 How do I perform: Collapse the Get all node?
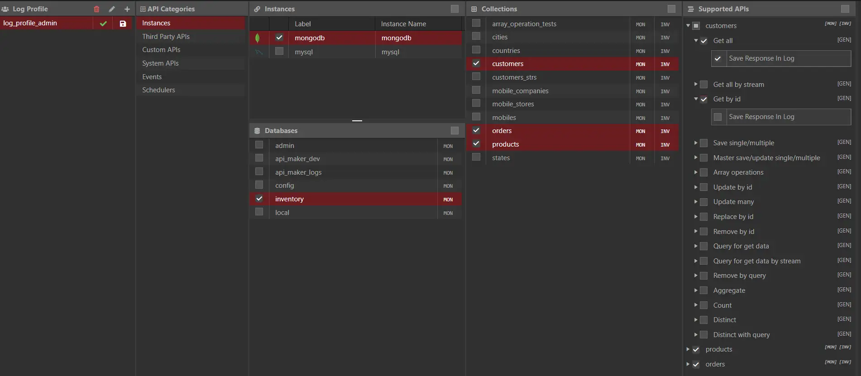pyautogui.click(x=696, y=40)
